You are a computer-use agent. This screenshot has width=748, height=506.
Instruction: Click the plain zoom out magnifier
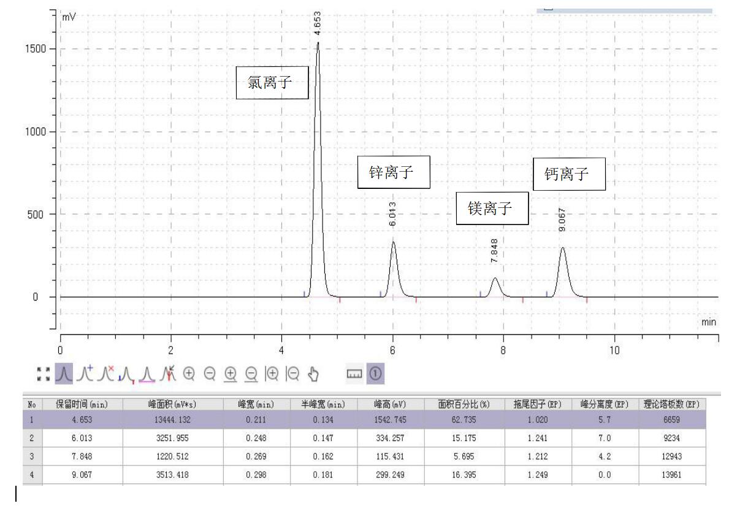click(x=210, y=373)
